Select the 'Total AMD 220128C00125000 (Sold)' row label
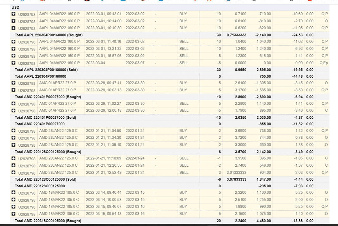Image resolution: width=338 pixels, height=226 pixels. 46,179
